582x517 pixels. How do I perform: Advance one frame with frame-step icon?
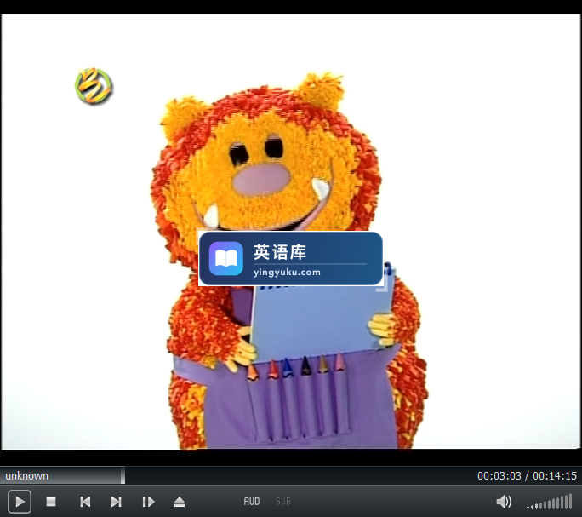148,502
